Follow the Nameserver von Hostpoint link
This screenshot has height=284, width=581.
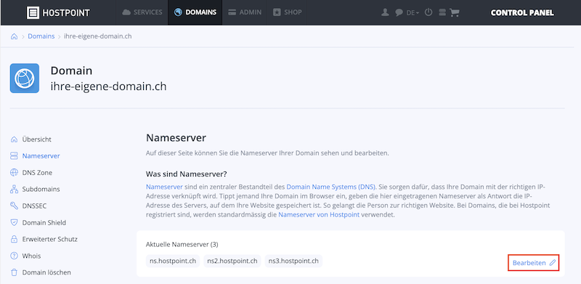[x=319, y=215]
